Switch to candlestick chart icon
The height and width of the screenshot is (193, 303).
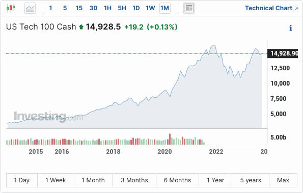[11, 8]
